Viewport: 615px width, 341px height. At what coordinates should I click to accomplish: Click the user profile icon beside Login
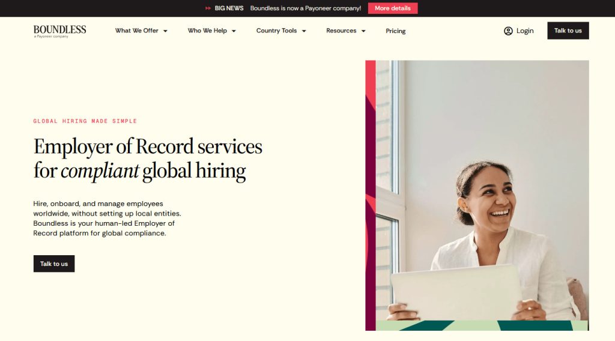click(508, 31)
